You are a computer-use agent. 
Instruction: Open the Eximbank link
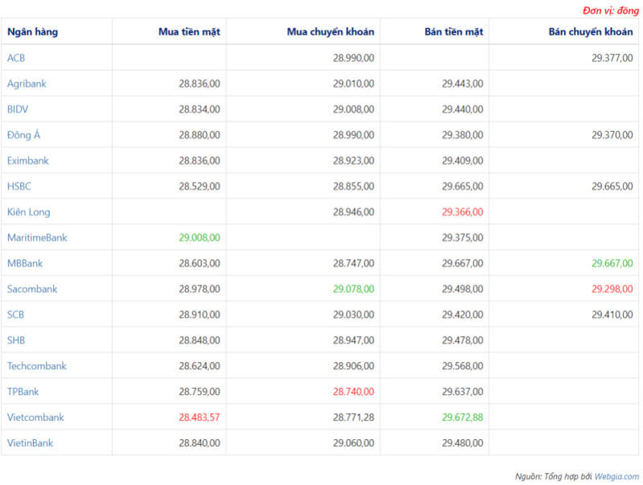click(27, 161)
